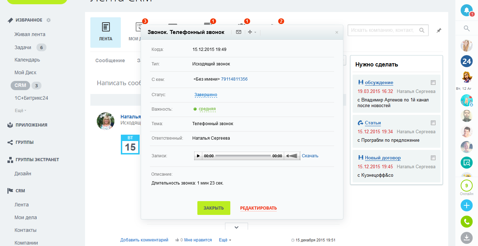This screenshot has width=478, height=246.
Task: Open the Bitrix24 round '24' icon
Action: tap(467, 61)
